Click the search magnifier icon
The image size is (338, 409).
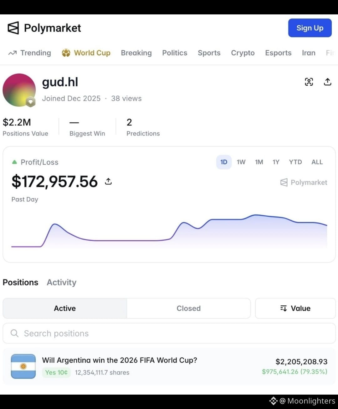pyautogui.click(x=14, y=333)
